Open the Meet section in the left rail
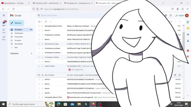 (4, 38)
